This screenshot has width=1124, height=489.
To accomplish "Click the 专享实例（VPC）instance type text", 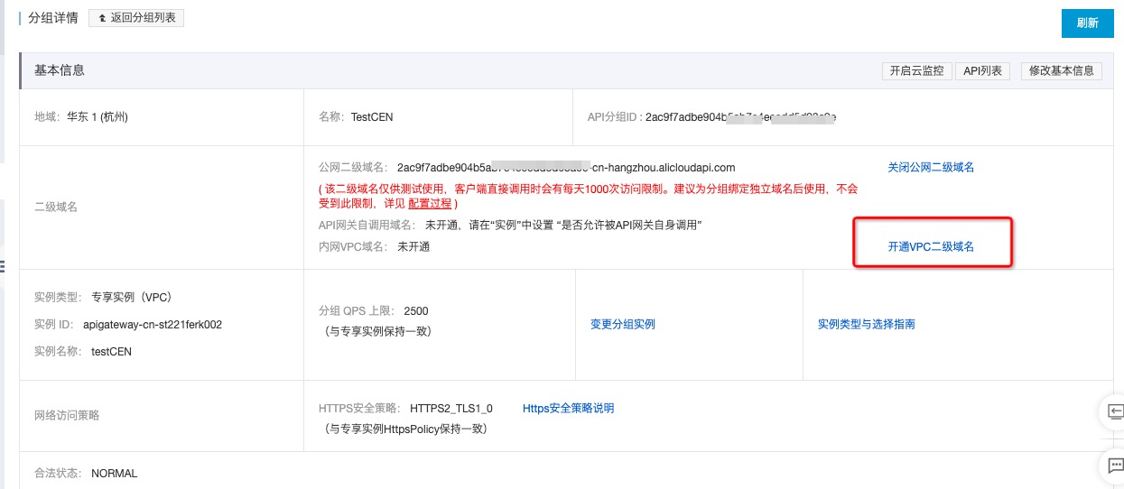I will tap(132, 297).
